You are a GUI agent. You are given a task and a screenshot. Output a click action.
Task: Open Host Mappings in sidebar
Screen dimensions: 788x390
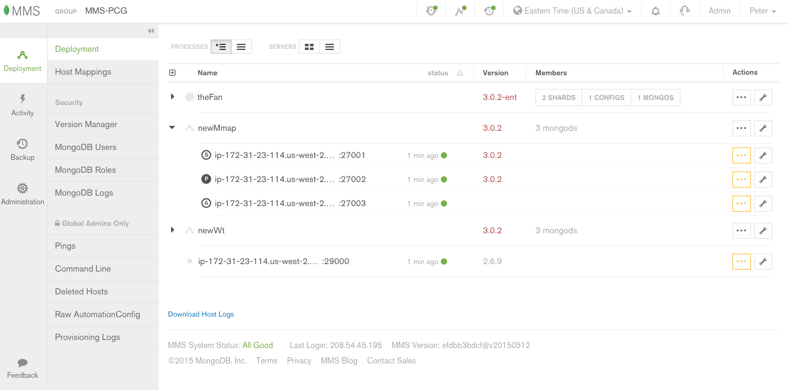83,72
